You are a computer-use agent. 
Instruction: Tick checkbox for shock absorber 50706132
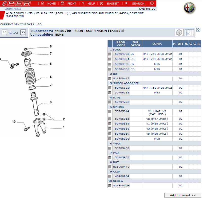tap(110, 88)
